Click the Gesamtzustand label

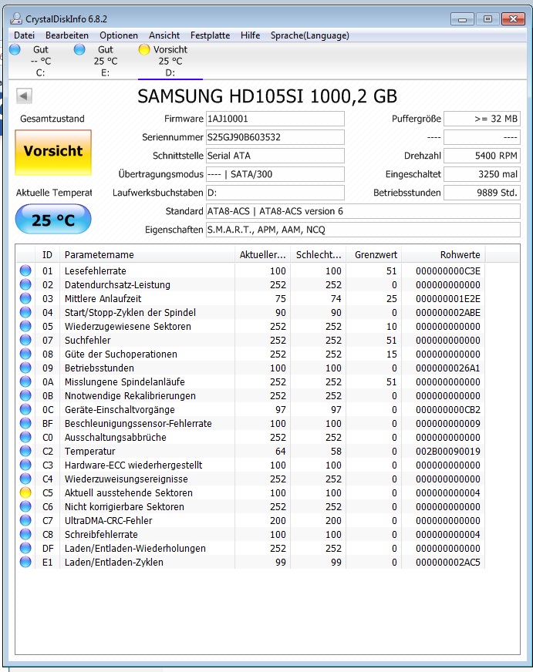(52, 119)
